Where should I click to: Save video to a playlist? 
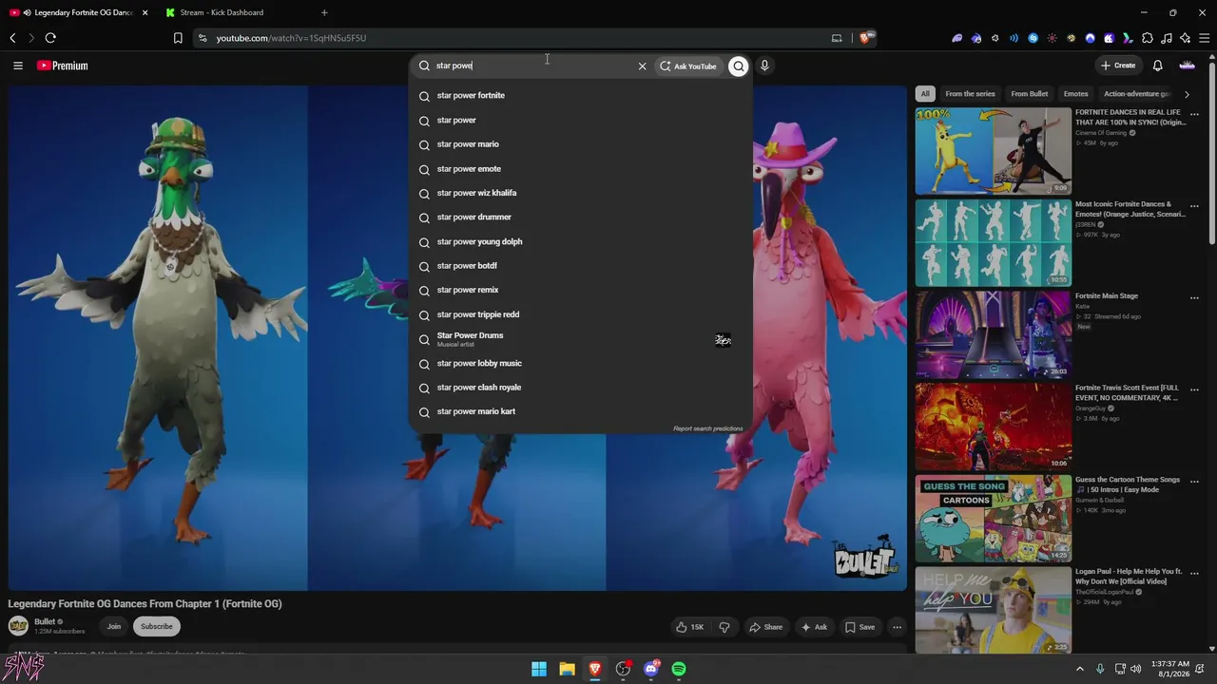tap(860, 627)
